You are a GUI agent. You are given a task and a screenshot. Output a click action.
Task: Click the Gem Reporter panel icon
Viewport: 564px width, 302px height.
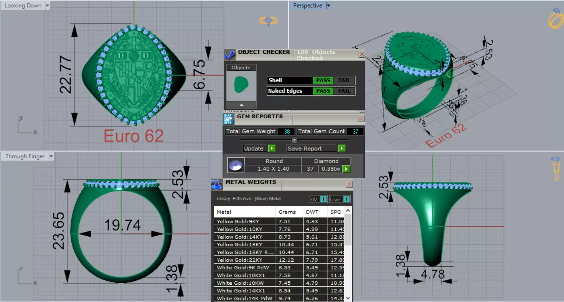pos(228,119)
